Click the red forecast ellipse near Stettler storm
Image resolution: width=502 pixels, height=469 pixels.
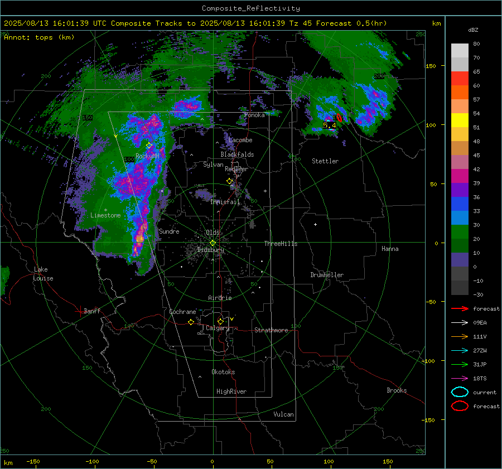coord(339,118)
